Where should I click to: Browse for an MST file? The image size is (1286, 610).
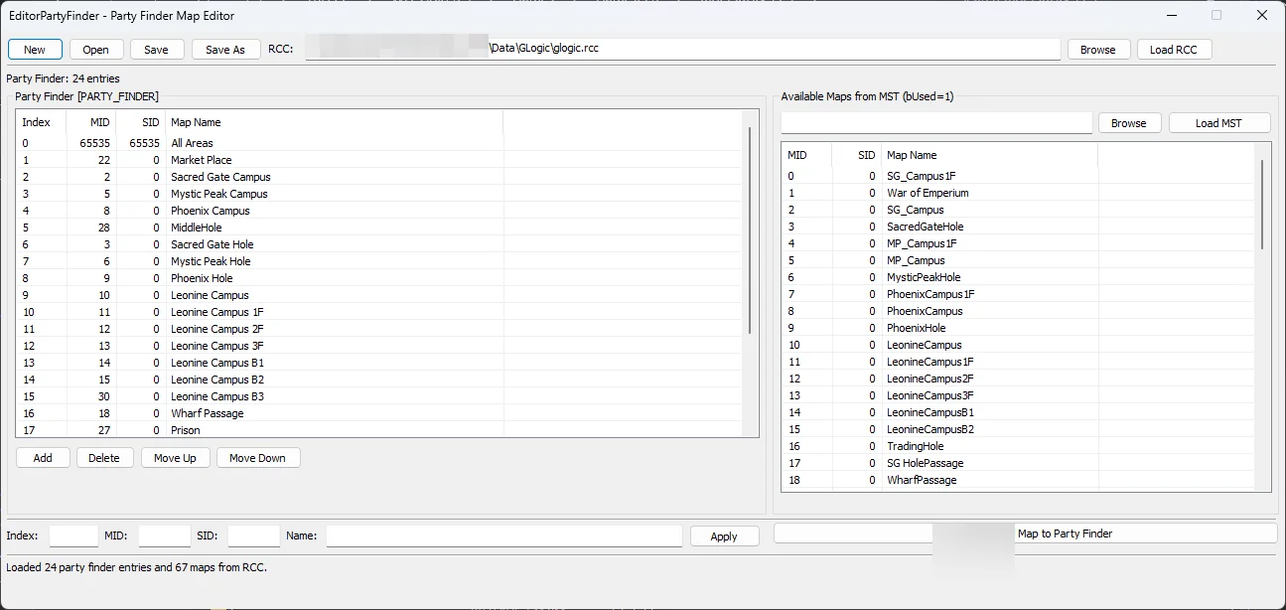pyautogui.click(x=1129, y=123)
